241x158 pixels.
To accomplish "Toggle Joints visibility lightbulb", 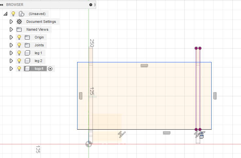I will tap(19, 45).
